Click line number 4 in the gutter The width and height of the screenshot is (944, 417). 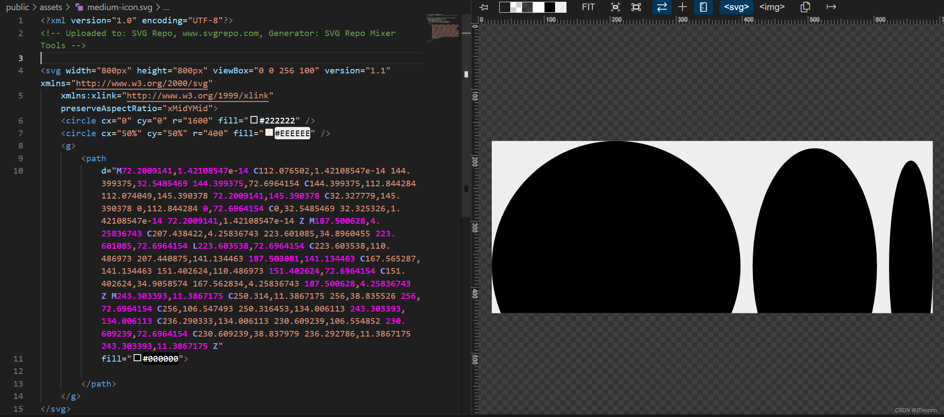pos(21,70)
